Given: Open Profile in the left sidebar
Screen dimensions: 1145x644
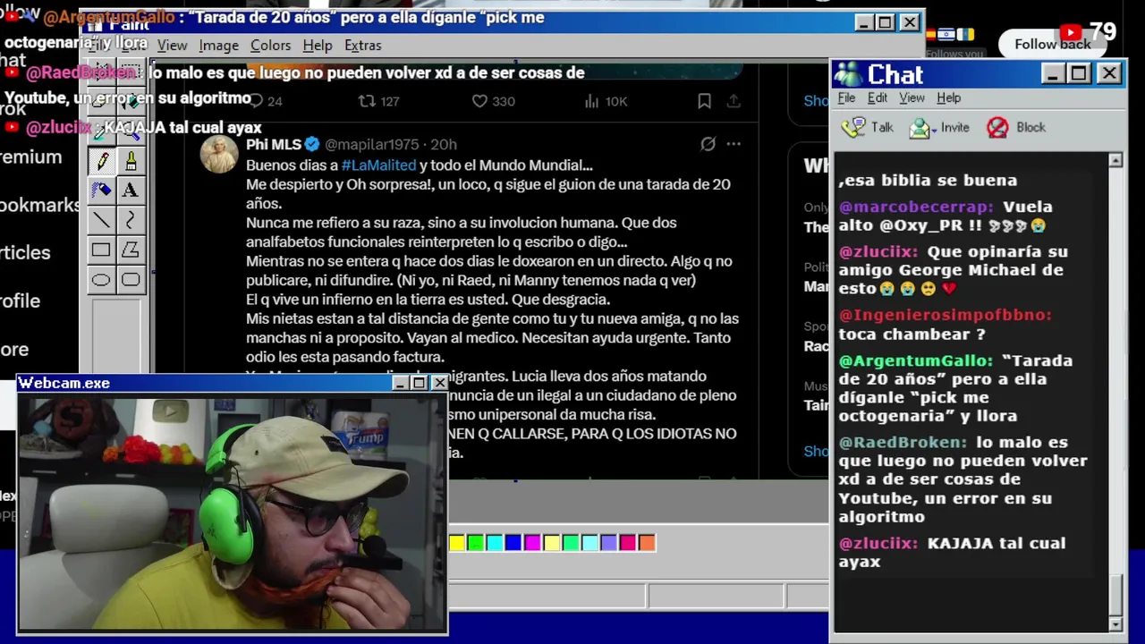Looking at the screenshot, I should 20,301.
